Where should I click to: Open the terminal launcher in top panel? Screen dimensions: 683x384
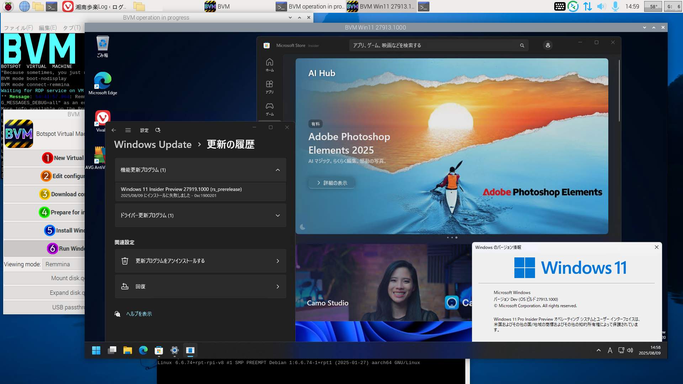[52, 6]
